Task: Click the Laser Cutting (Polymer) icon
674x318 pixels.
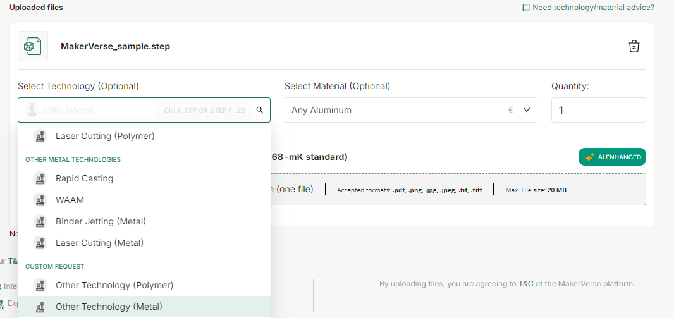Action: 40,136
